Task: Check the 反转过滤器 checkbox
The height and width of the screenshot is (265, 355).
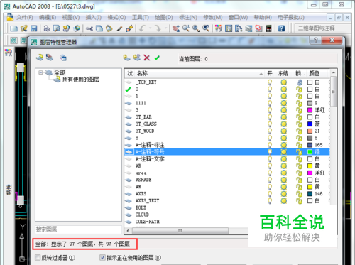Action: [x=38, y=257]
